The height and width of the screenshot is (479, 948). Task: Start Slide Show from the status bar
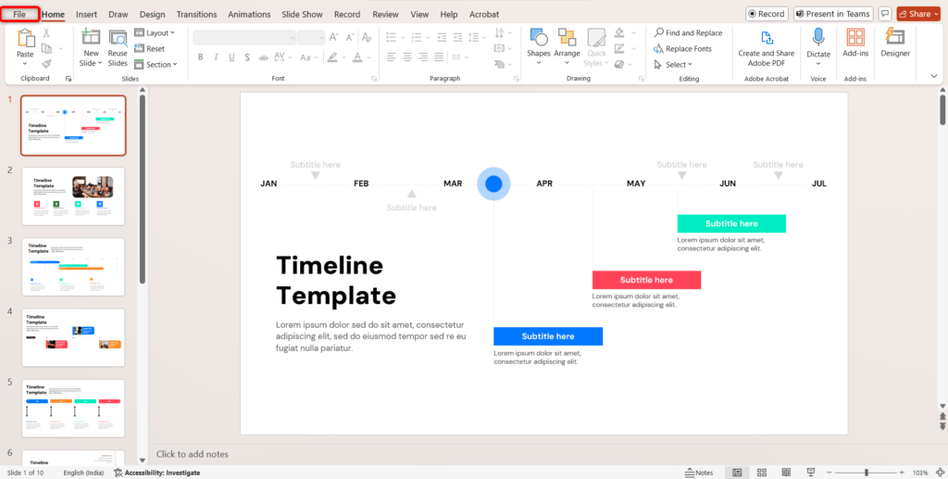[811, 473]
